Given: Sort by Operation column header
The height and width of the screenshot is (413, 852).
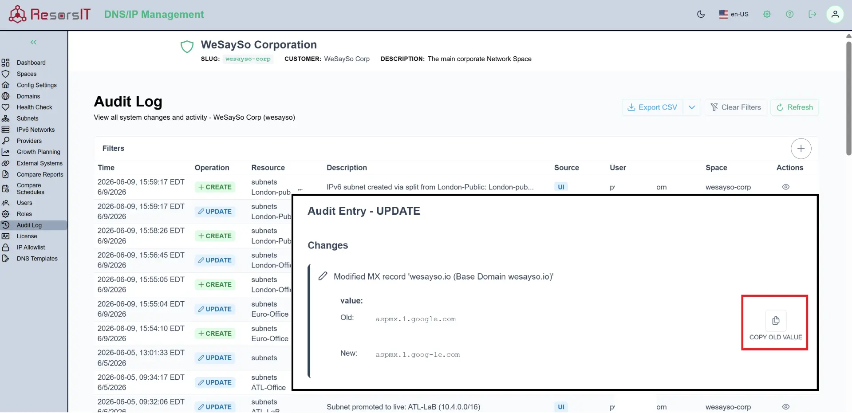Looking at the screenshot, I should pos(212,168).
